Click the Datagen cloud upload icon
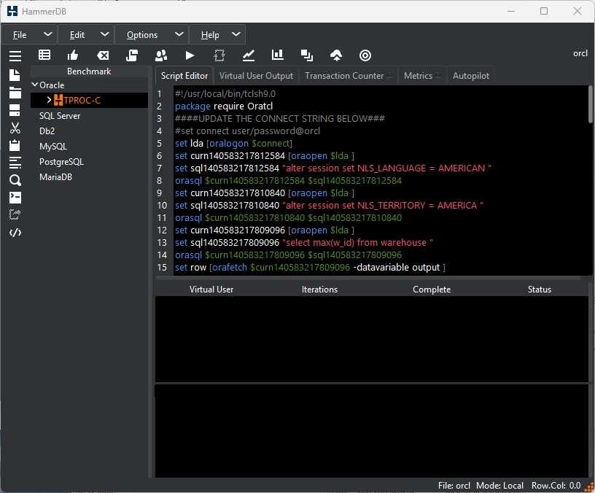Screen dimensions: 595x493 336,55
